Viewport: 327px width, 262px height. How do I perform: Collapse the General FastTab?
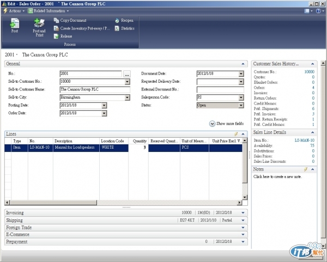point(243,64)
